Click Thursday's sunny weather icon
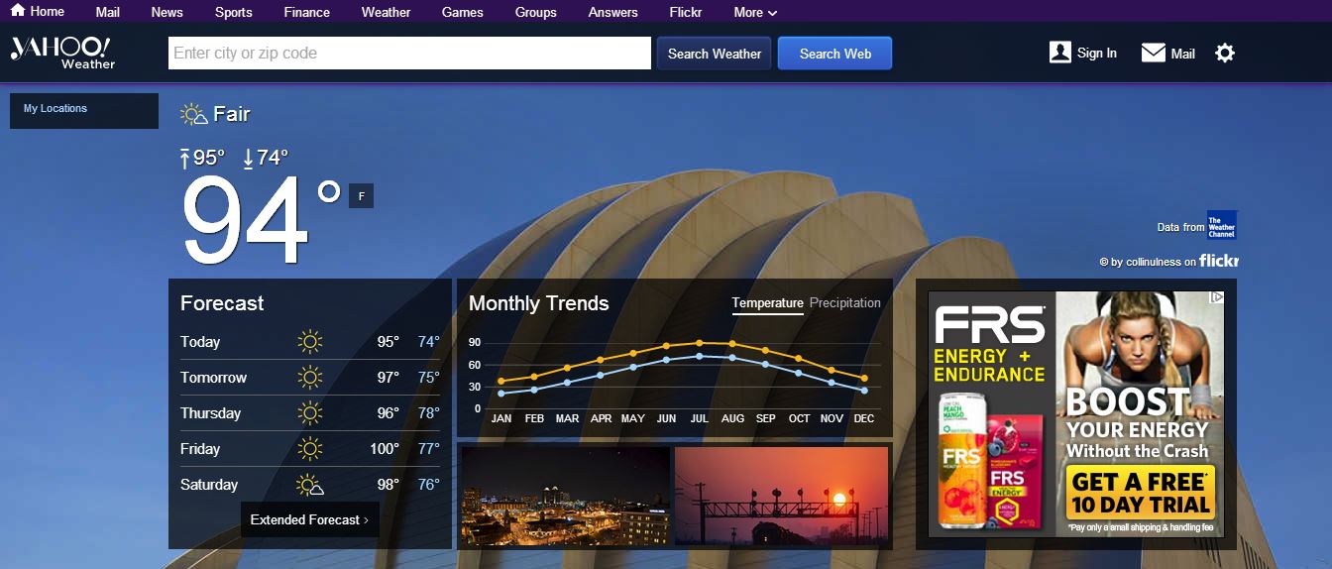The height and width of the screenshot is (569, 1332). pos(310,413)
